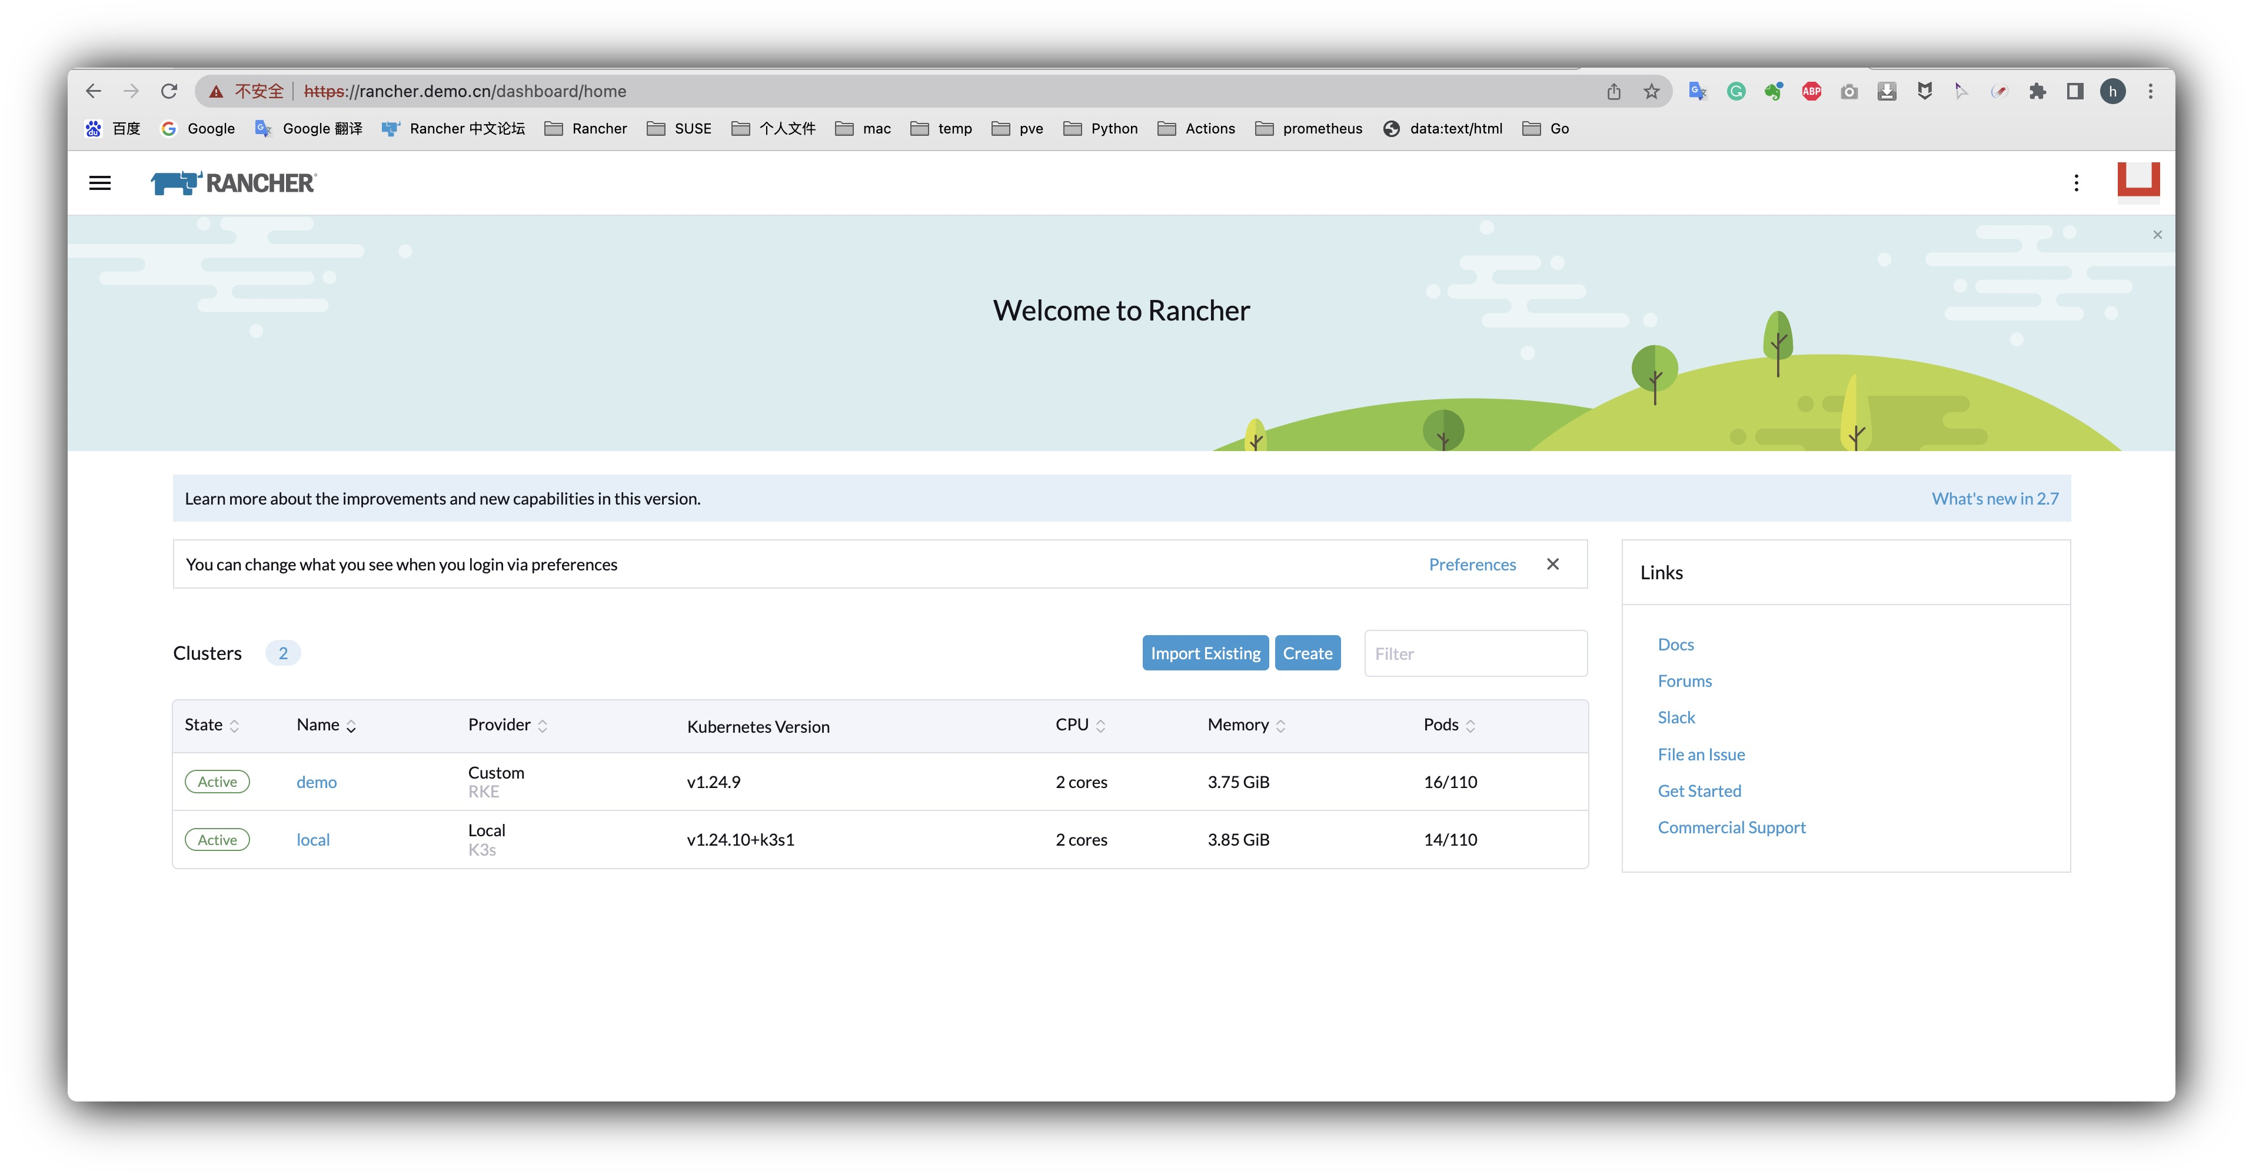Viewport: 2249px width, 1175px height.
Task: Click the cluster Filter input field
Action: pos(1475,653)
